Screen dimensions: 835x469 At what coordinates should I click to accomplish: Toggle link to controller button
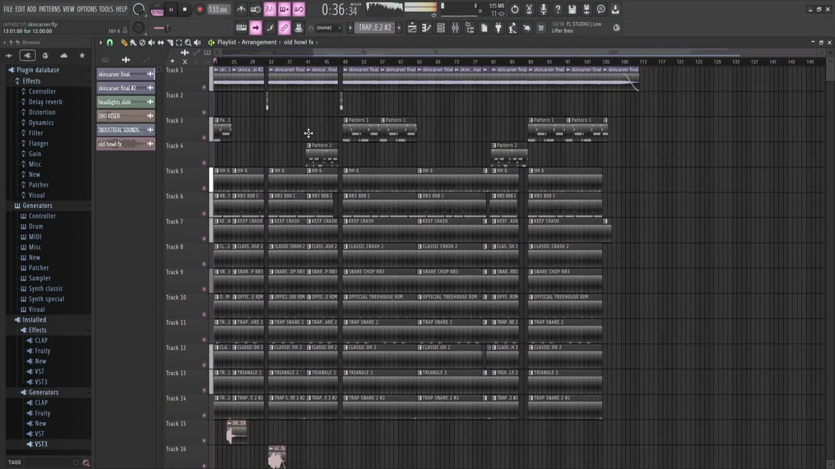tap(284, 28)
